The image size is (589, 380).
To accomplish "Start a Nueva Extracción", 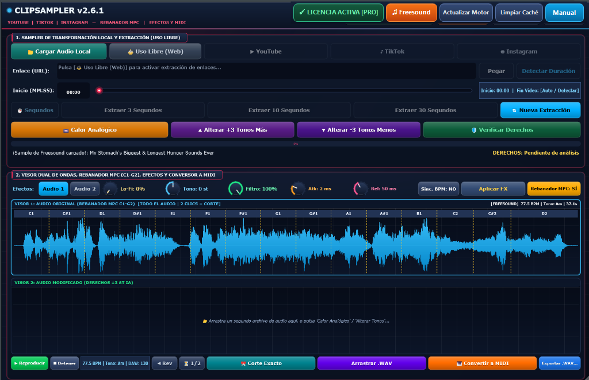I will [x=541, y=110].
